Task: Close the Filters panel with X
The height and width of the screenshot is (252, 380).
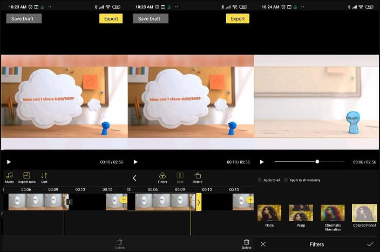Action: point(263,244)
